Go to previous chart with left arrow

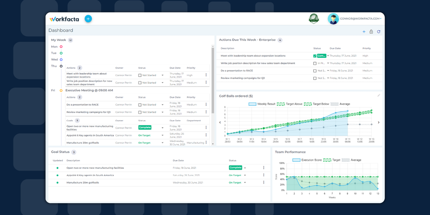pos(220,123)
